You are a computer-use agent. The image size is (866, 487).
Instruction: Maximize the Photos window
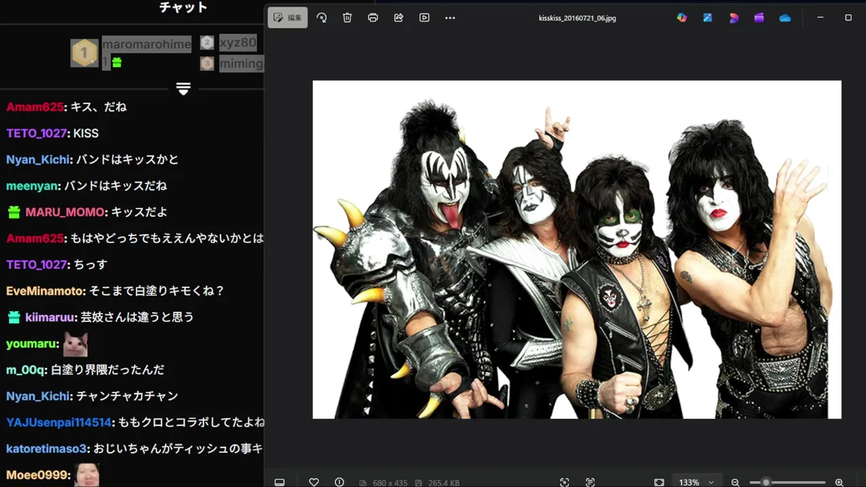(848, 18)
